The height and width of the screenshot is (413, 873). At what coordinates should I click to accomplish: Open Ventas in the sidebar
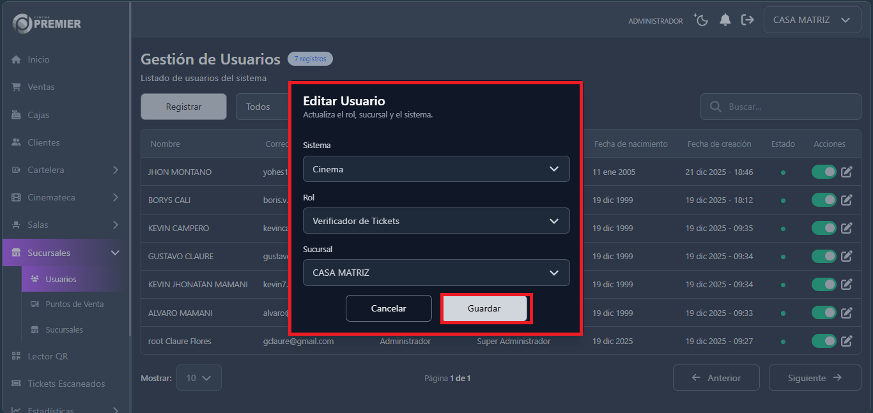coord(41,87)
